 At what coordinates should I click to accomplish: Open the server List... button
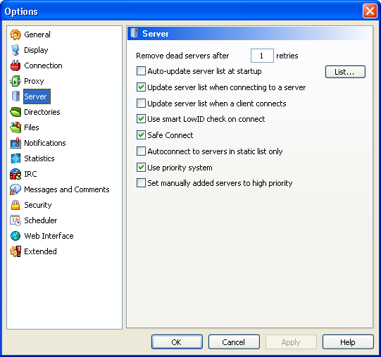(345, 72)
